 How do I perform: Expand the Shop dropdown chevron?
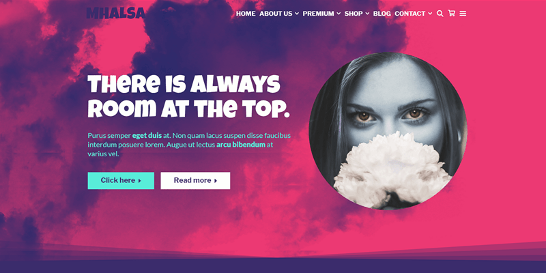(367, 14)
